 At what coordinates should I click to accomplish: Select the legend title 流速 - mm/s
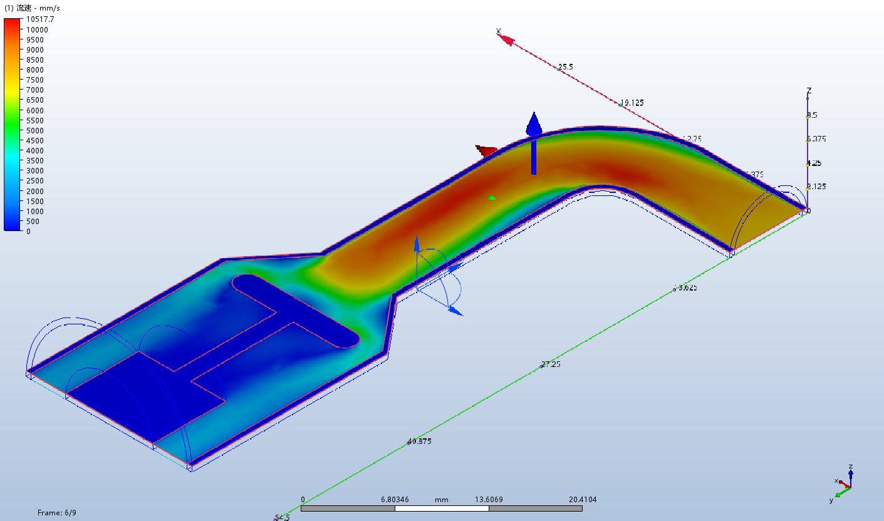pos(33,8)
